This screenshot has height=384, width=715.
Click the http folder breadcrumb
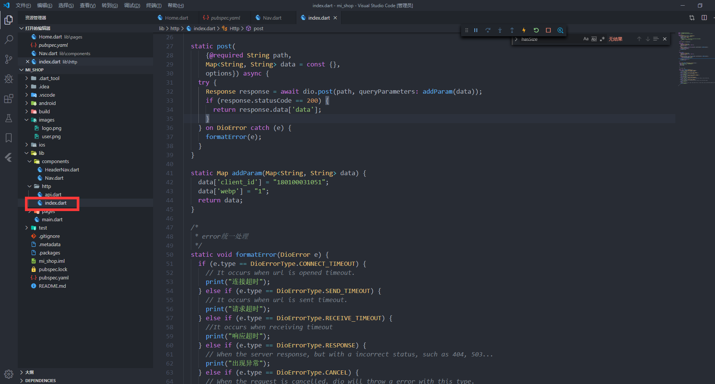point(175,28)
